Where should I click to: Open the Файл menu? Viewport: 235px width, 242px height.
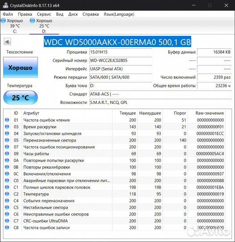(x=8, y=14)
